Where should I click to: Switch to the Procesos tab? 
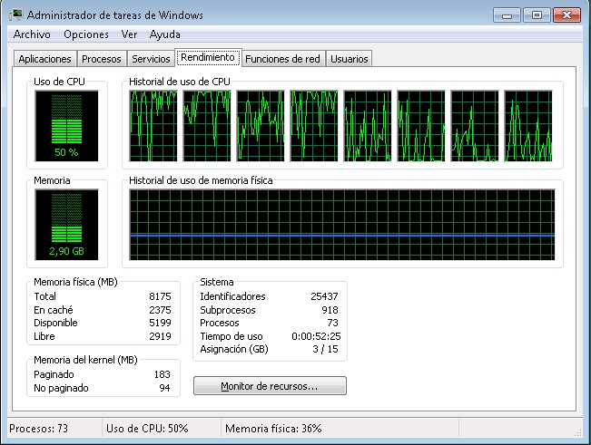[102, 59]
